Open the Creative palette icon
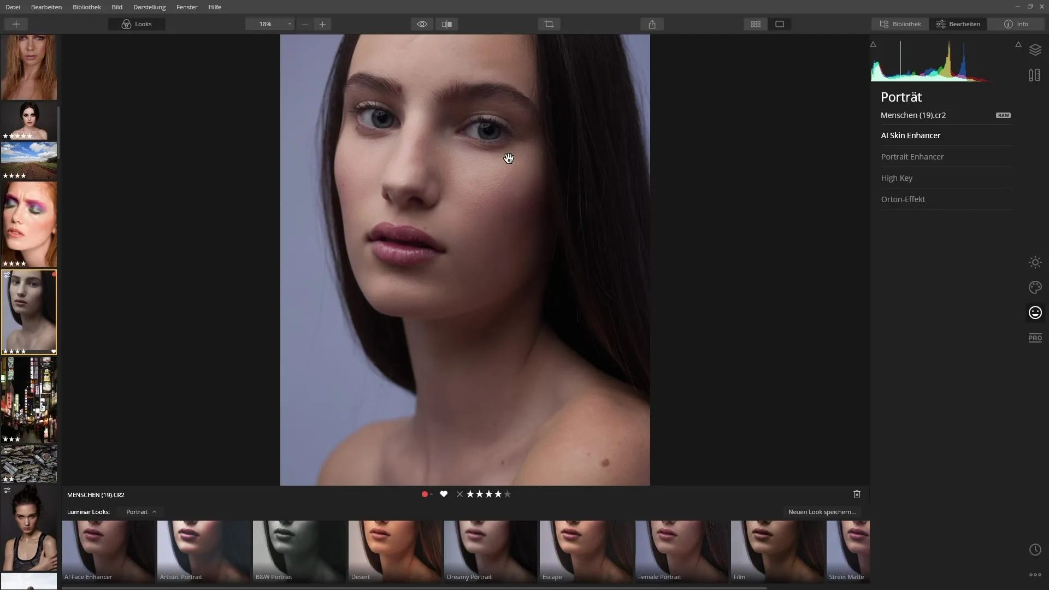The width and height of the screenshot is (1049, 590). coord(1035,287)
